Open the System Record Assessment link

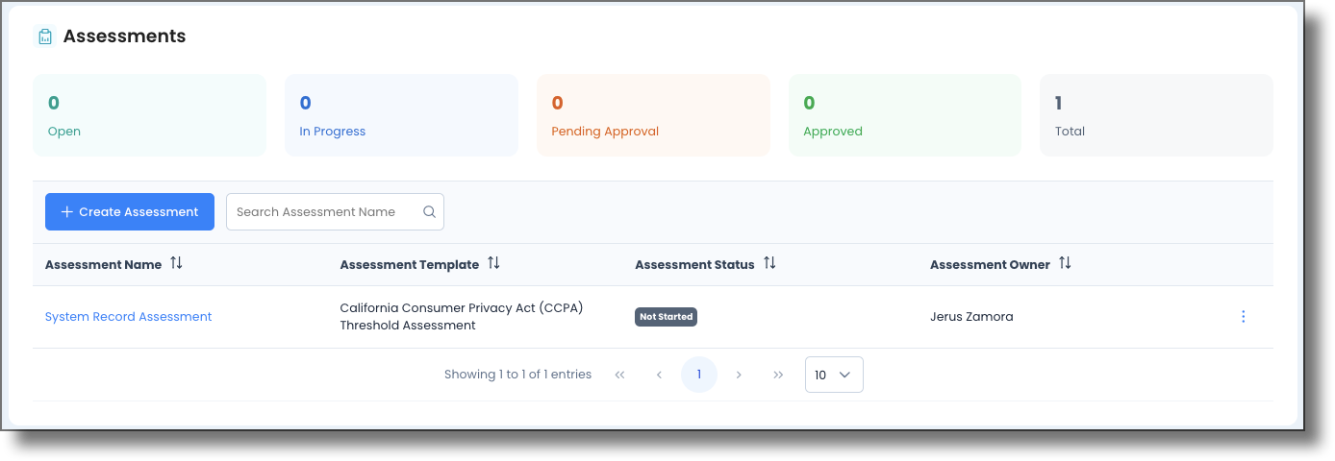coord(129,317)
